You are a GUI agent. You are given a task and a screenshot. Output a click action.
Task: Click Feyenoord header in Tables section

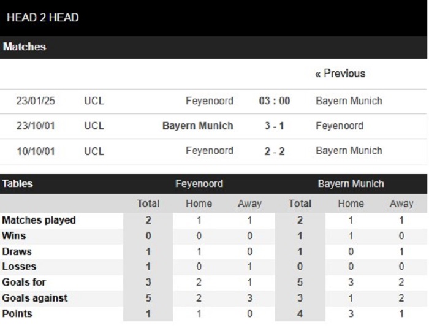click(x=199, y=183)
